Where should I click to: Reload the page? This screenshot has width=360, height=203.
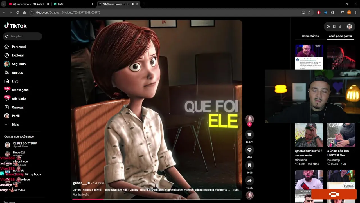(17, 12)
